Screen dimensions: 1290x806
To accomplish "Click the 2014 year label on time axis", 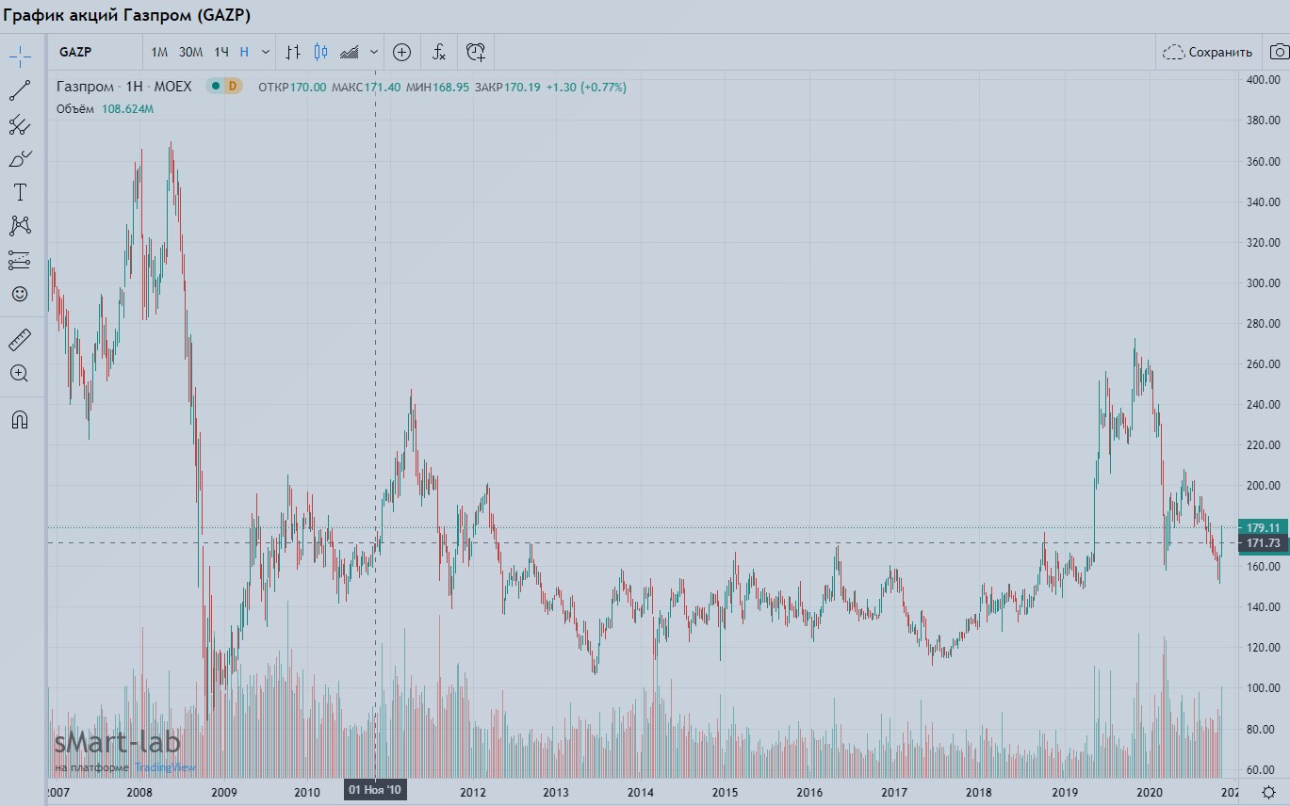I will tap(641, 792).
